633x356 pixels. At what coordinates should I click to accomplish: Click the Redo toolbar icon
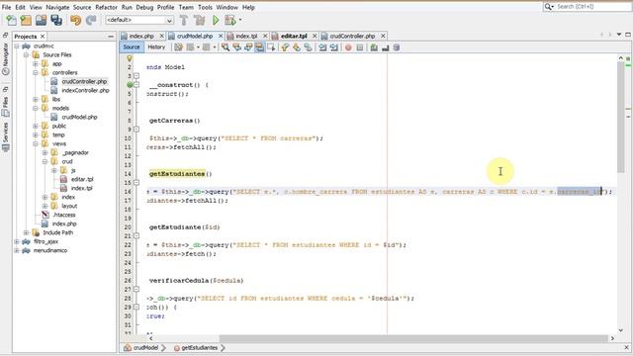coord(91,20)
